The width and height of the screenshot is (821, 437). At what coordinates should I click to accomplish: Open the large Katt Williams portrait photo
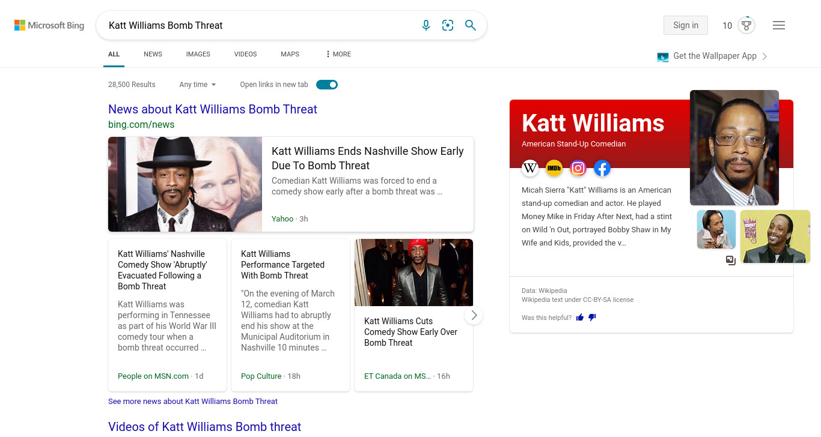coord(734,148)
